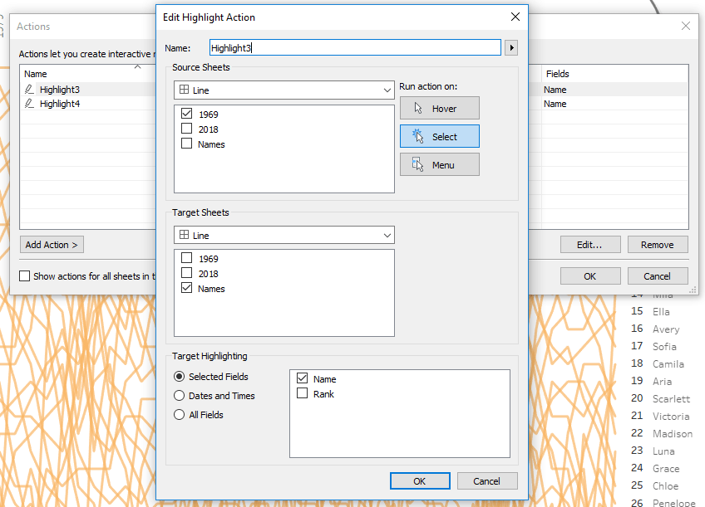This screenshot has height=507, width=705.
Task: Confirm the highlight action with OK
Action: pyautogui.click(x=420, y=481)
